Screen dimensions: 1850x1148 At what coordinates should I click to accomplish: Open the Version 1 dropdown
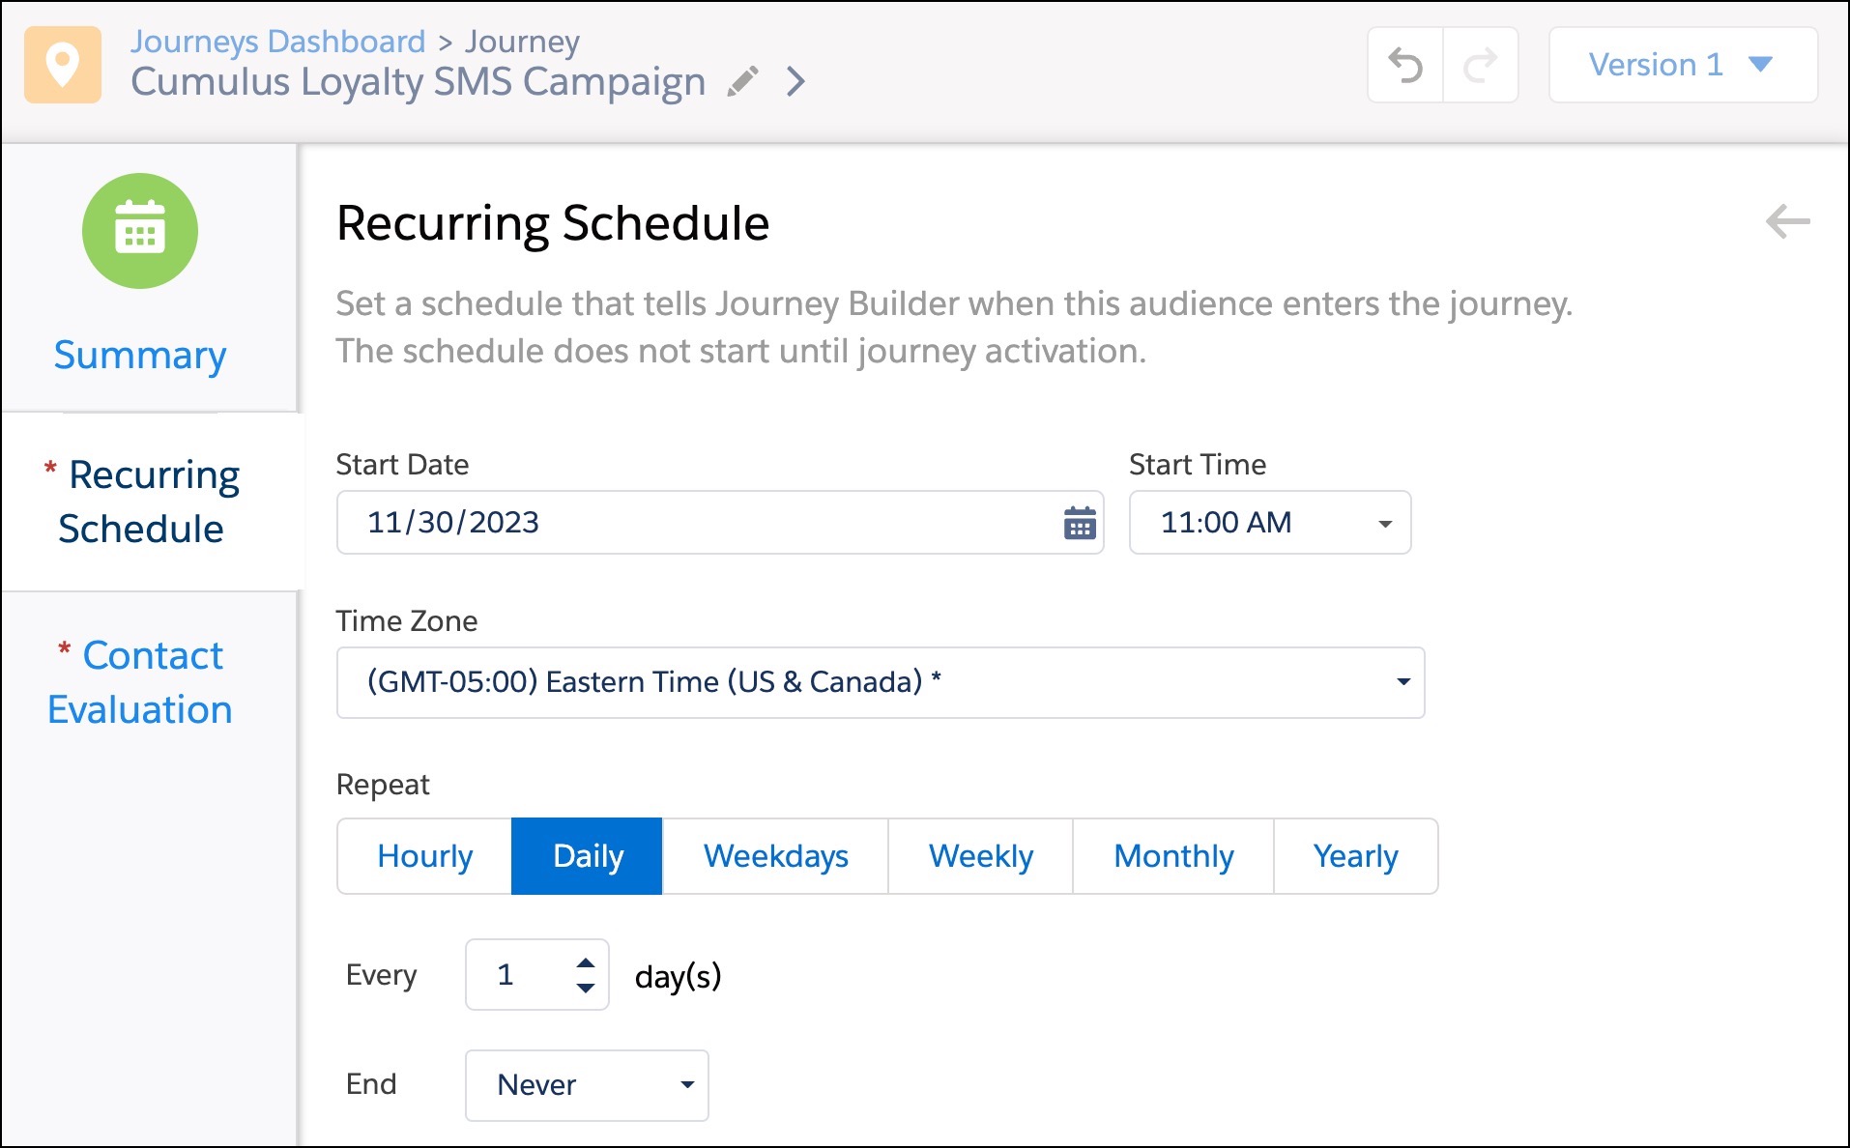1682,65
